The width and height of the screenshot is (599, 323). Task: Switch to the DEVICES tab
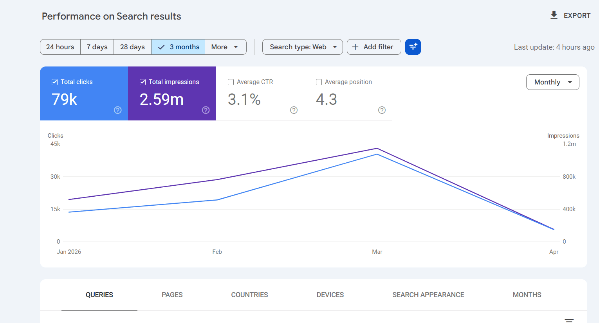pos(330,294)
